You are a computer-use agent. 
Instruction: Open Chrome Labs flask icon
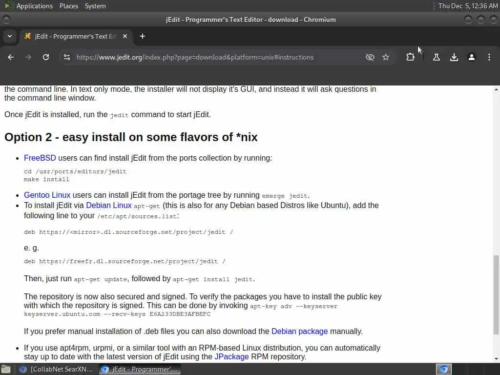click(437, 57)
